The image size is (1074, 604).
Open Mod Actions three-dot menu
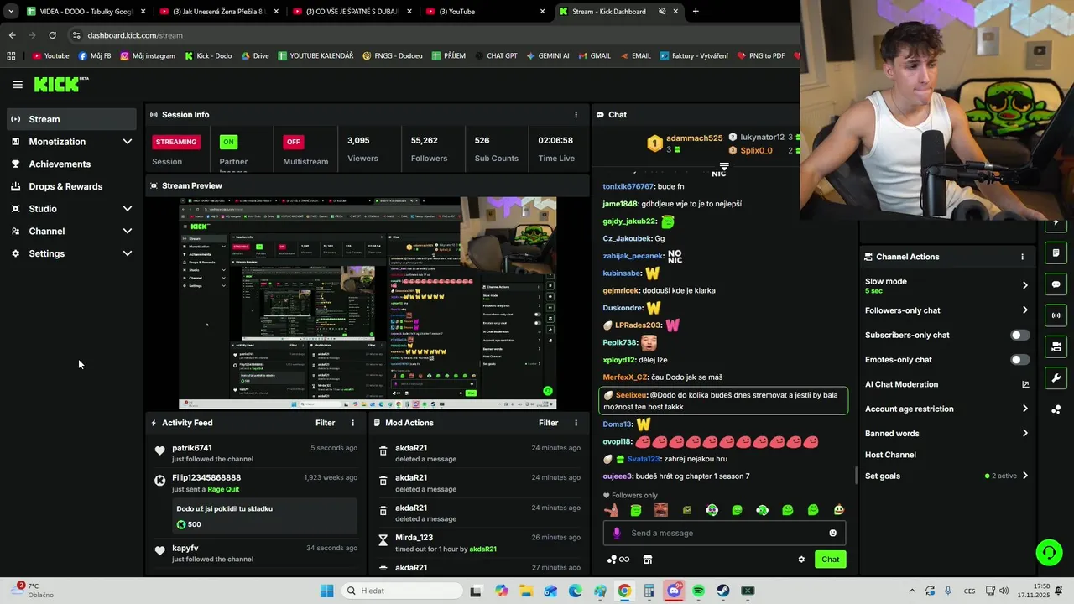(x=576, y=423)
